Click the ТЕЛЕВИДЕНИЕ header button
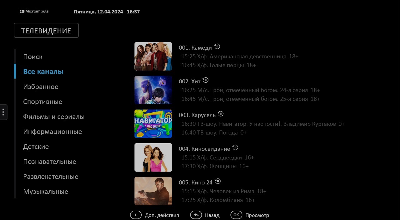 click(x=46, y=31)
